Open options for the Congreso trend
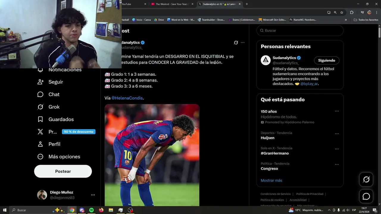 click(x=337, y=164)
